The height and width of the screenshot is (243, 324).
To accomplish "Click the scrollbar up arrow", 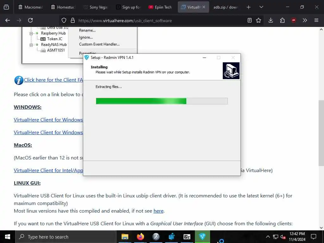I will click(321, 29).
